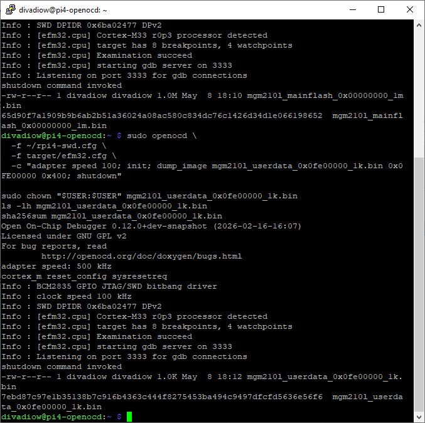This screenshot has width=425, height=423.
Task: Click the '1.0M May 8 18:10' file listing line
Action: (x=202, y=95)
